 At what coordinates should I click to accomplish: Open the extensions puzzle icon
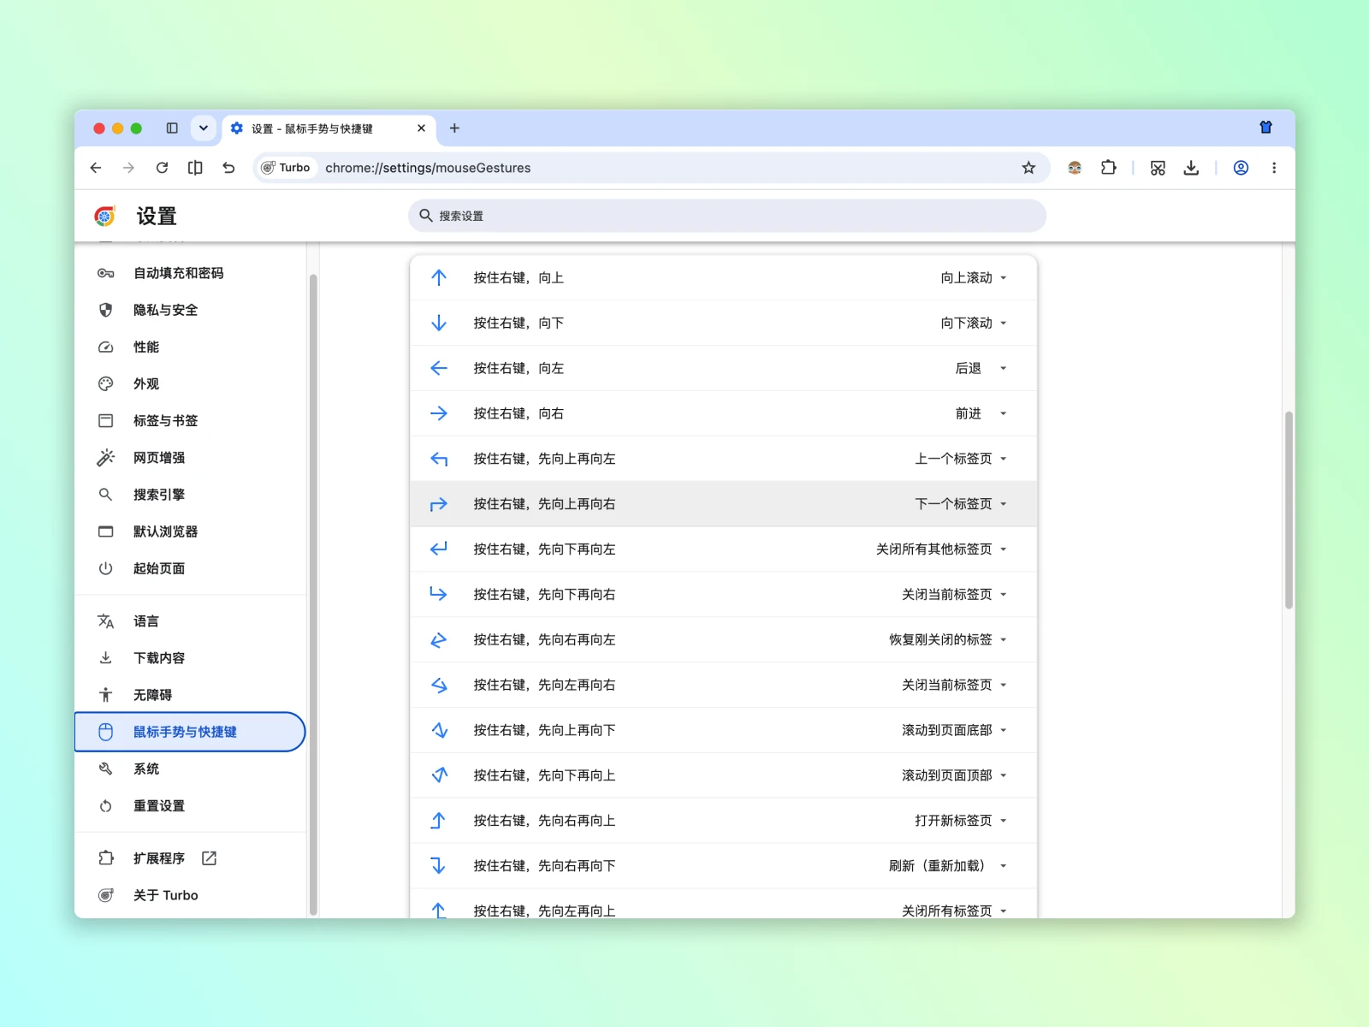point(1109,168)
